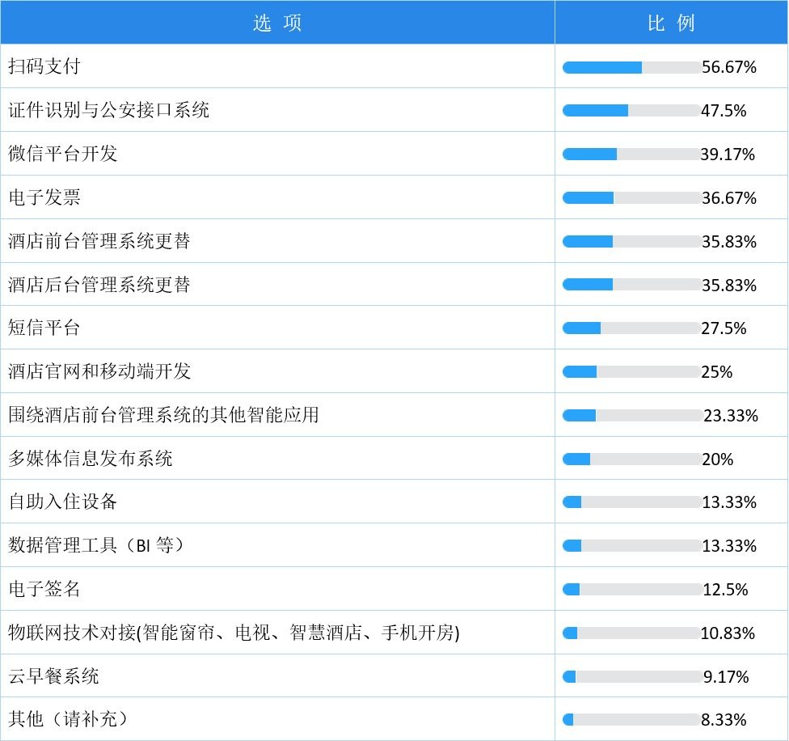Click the 36.67% percentage value
This screenshot has width=789, height=741.
[729, 198]
